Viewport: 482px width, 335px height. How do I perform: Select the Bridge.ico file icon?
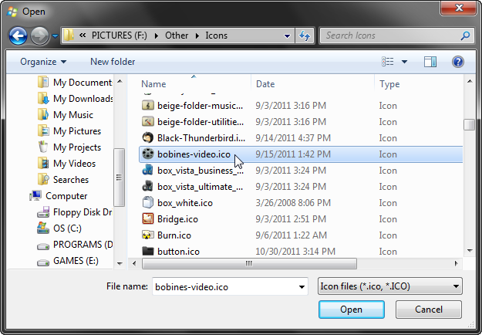pos(148,218)
